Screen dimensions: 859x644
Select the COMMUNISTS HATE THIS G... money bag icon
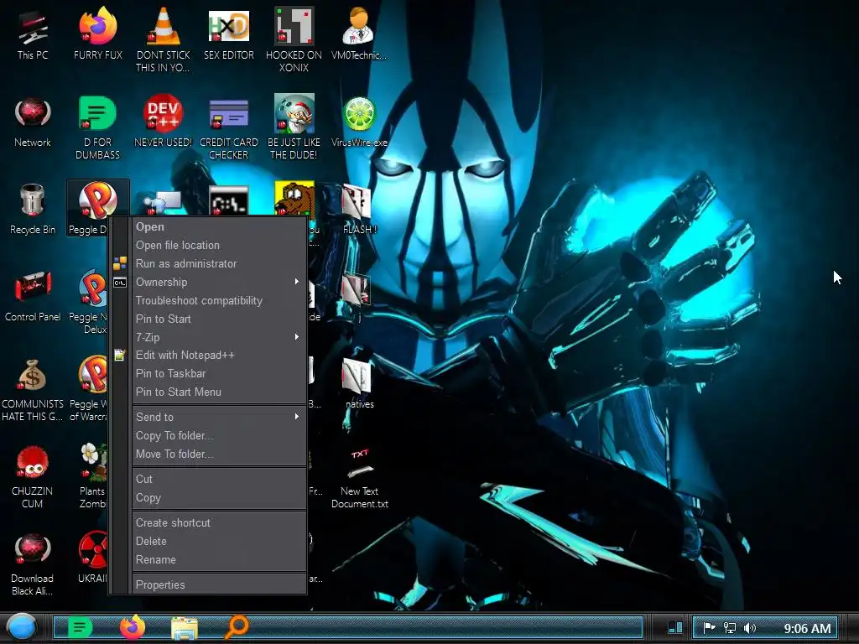point(33,389)
